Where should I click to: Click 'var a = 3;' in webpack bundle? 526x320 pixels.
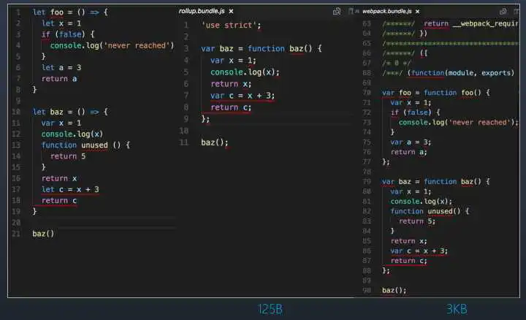coord(411,142)
